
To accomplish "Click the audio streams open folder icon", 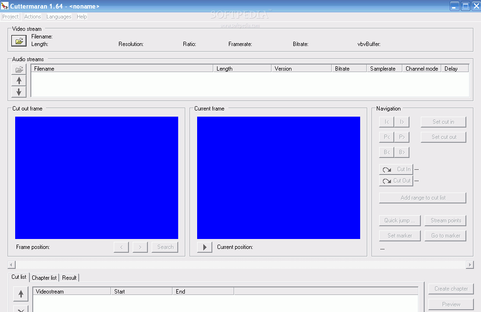I will (19, 69).
